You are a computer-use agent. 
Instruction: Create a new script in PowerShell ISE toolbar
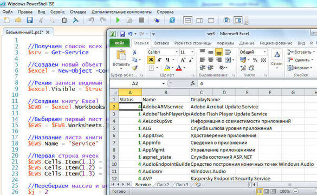[7, 20]
